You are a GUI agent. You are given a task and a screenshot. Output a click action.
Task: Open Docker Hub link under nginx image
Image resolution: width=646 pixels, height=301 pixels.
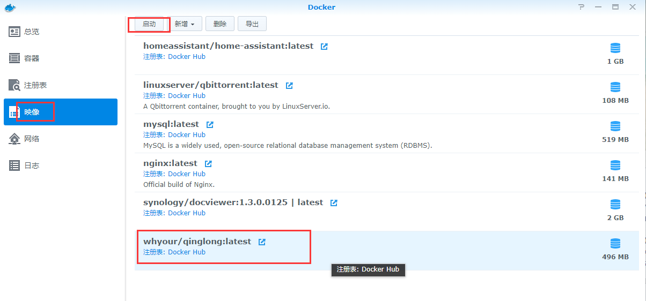187,174
